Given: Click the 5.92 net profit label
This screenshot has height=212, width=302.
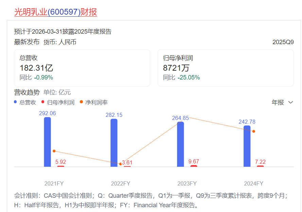Looking at the screenshot, I should pyautogui.click(x=61, y=162).
